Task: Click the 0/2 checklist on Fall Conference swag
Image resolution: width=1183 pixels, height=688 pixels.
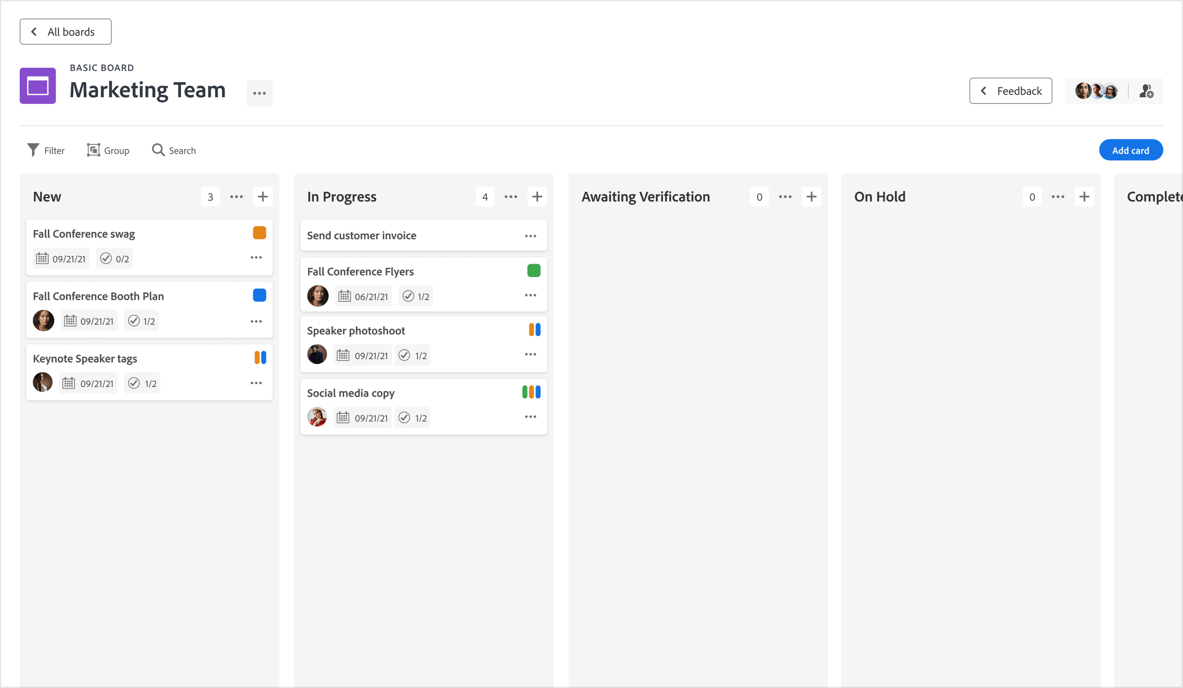Action: [114, 258]
